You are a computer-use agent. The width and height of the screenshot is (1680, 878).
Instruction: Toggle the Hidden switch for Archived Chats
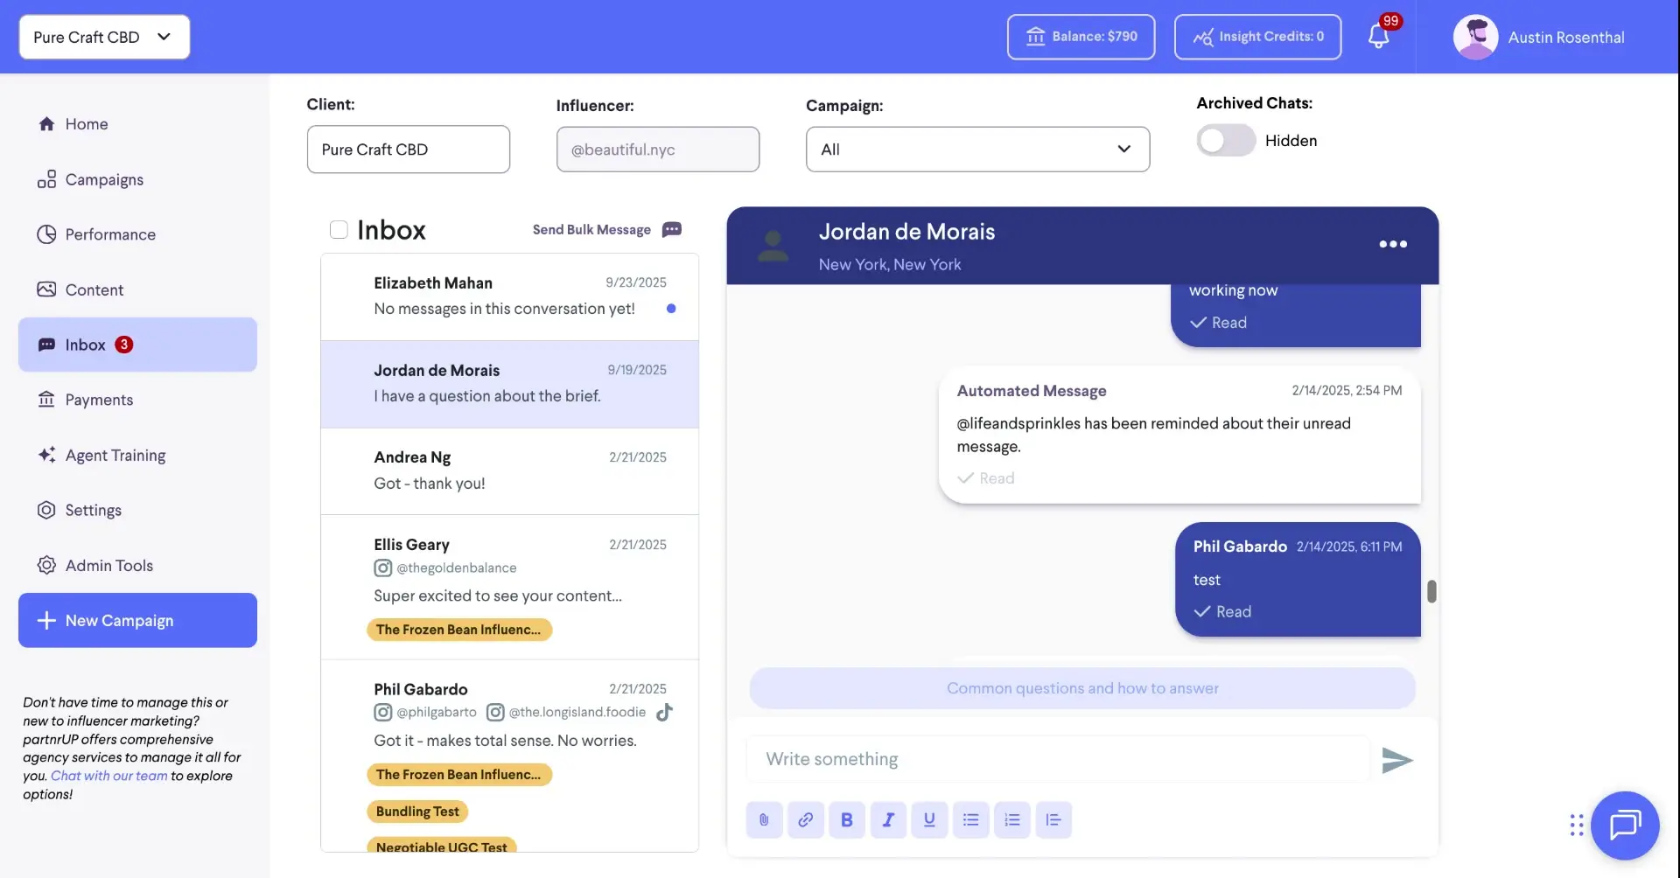1225,140
